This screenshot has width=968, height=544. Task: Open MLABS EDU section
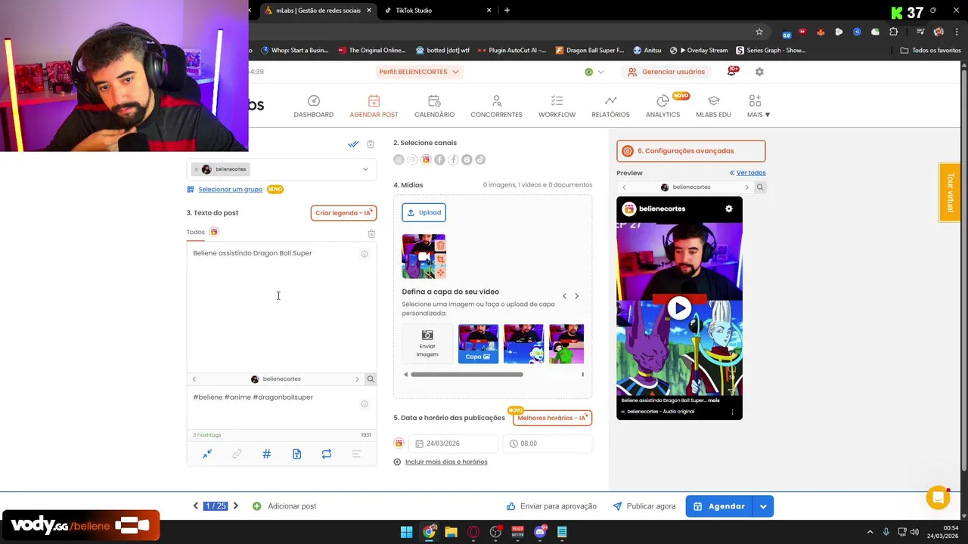coord(713,107)
